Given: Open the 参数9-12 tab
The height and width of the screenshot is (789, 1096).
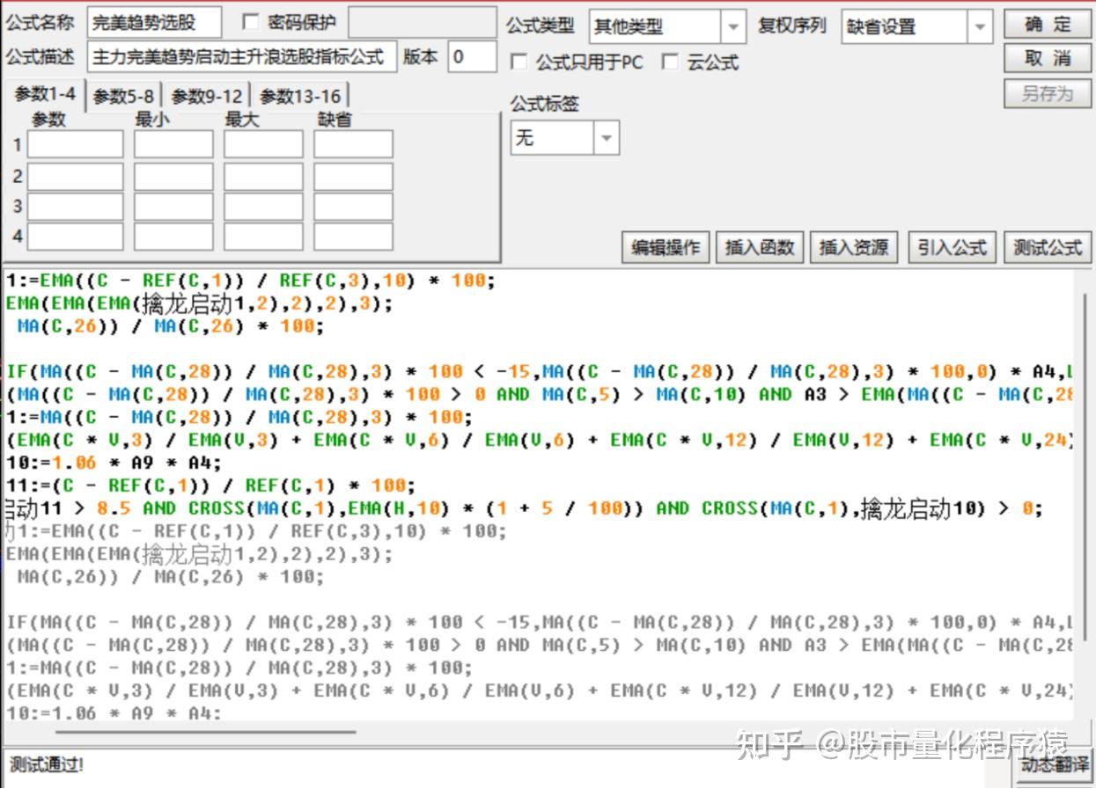Looking at the screenshot, I should pos(207,96).
